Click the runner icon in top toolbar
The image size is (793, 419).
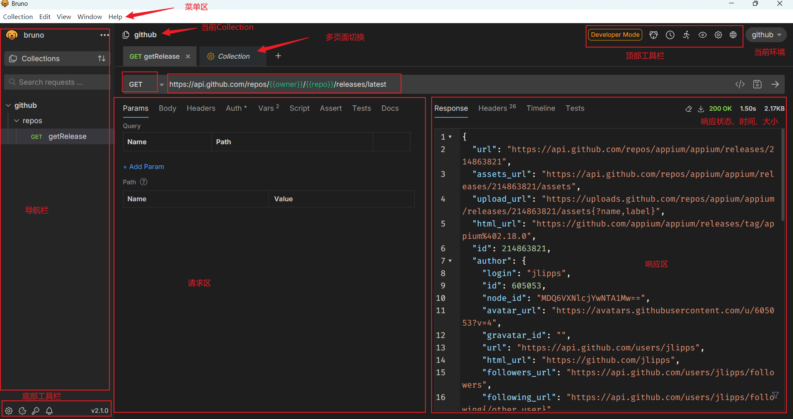(686, 35)
